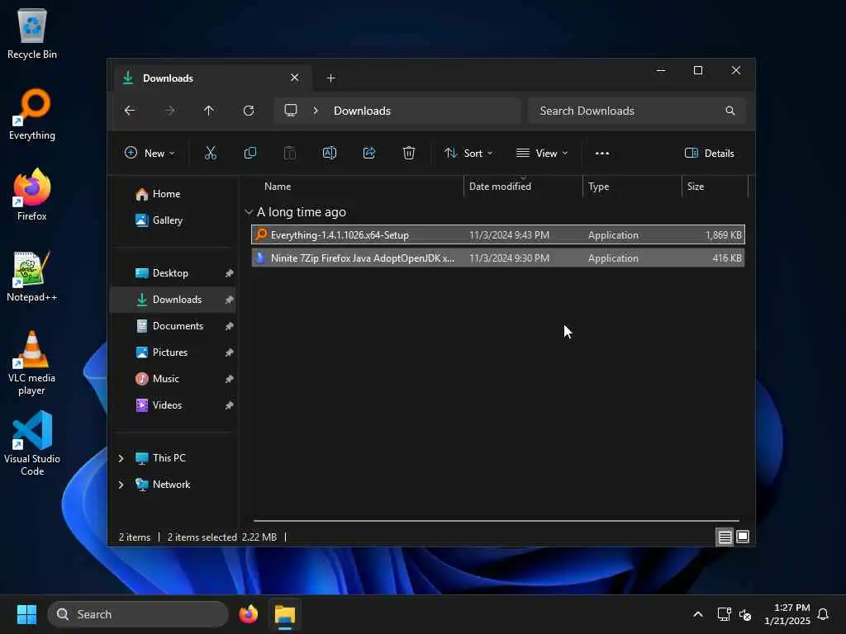Close the Downloads tab
Screen dimensions: 846x634
[x=295, y=78]
